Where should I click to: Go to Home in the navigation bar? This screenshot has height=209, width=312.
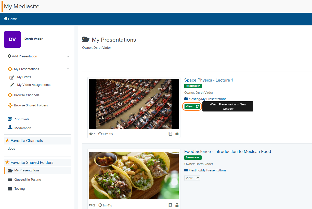pos(10,19)
